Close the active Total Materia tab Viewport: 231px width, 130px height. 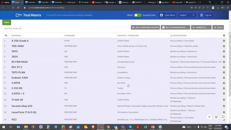(22, 2)
